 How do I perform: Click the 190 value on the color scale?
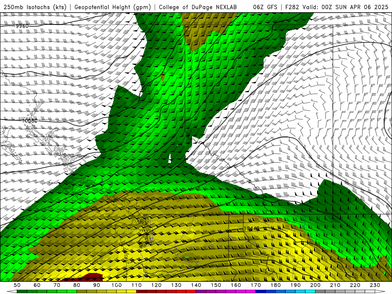coord(295,285)
